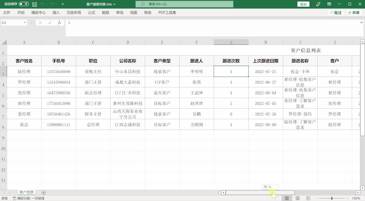Switch to the 插入 tab
Screen dimensions: 365x201
(56, 13)
